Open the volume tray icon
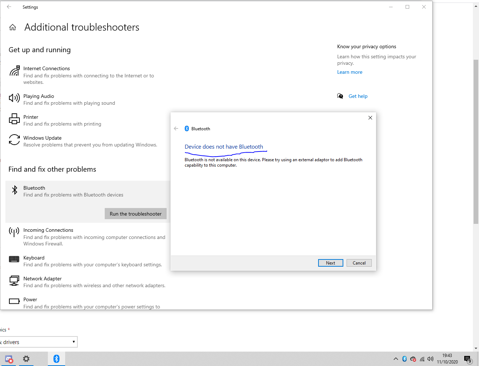 point(430,359)
